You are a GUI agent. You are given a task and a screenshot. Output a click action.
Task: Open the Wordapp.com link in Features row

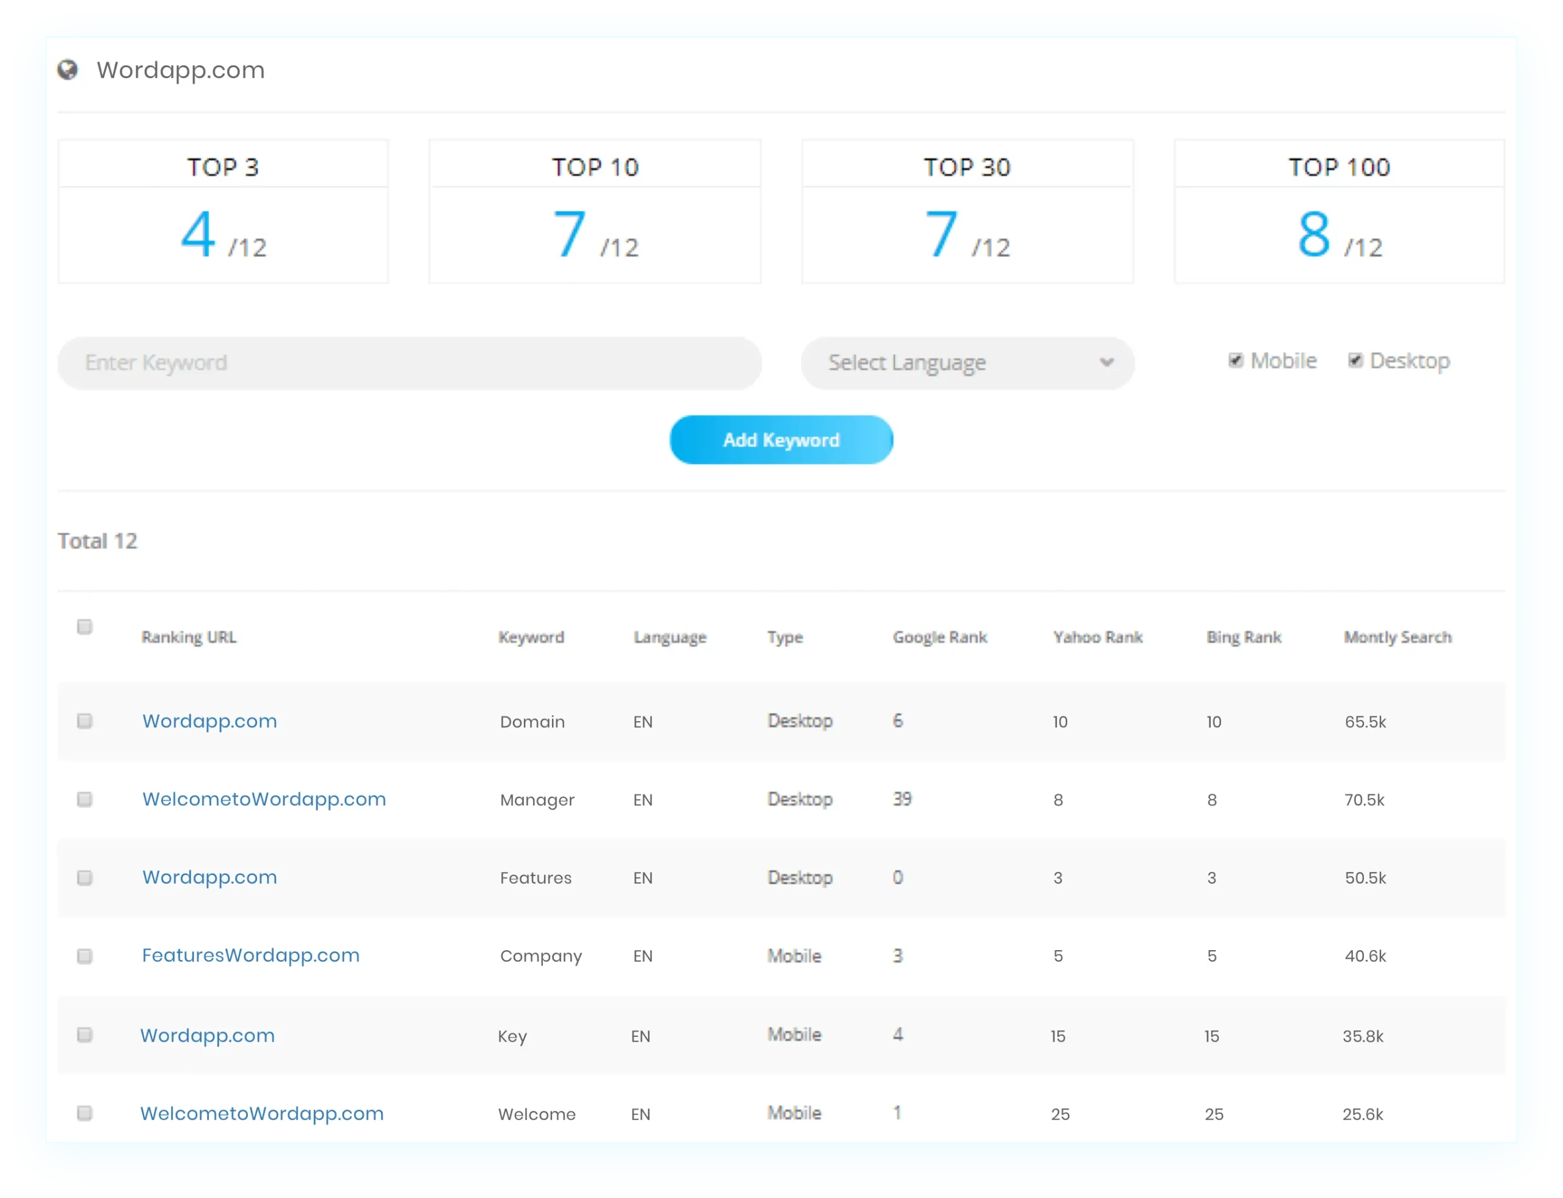tap(209, 877)
